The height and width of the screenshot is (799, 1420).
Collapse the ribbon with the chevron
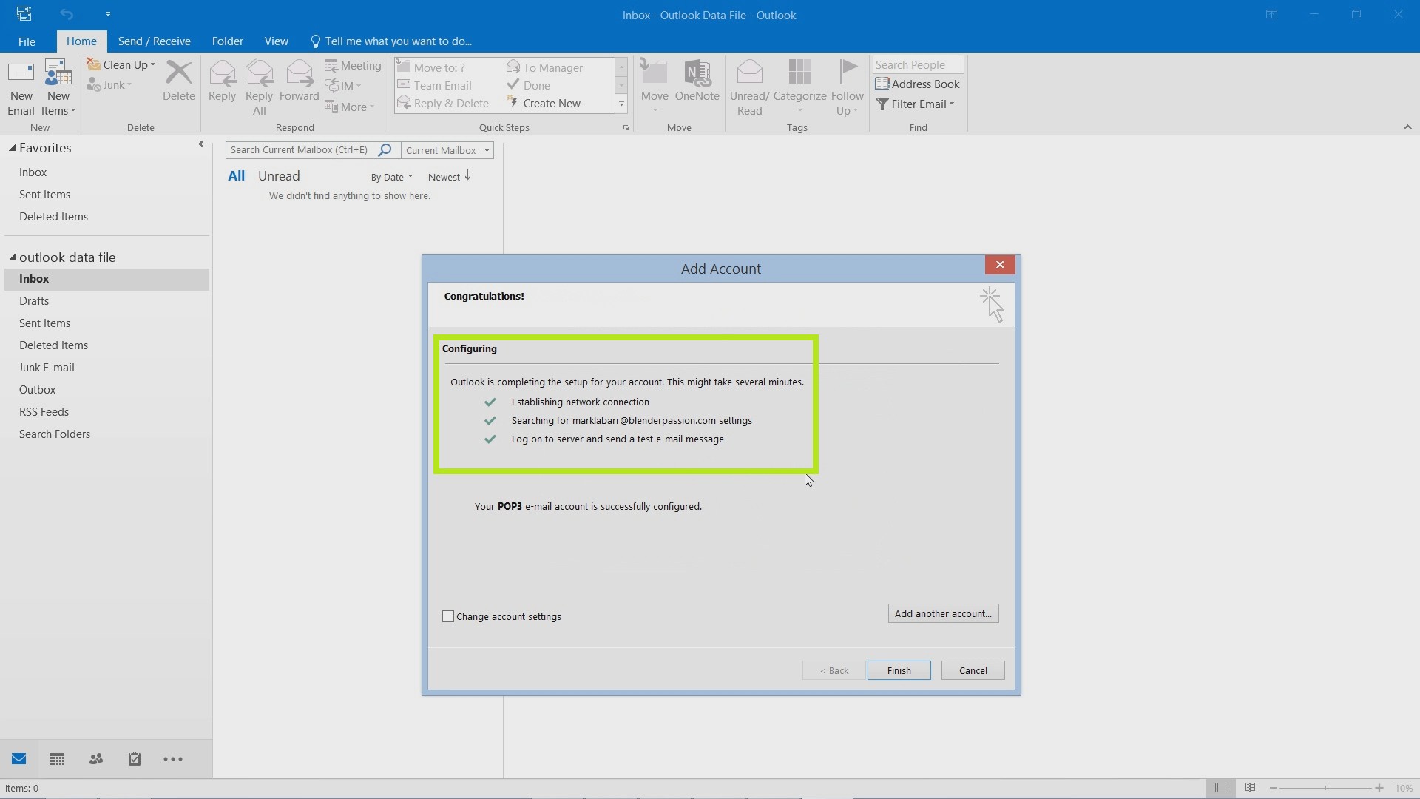pyautogui.click(x=1407, y=127)
